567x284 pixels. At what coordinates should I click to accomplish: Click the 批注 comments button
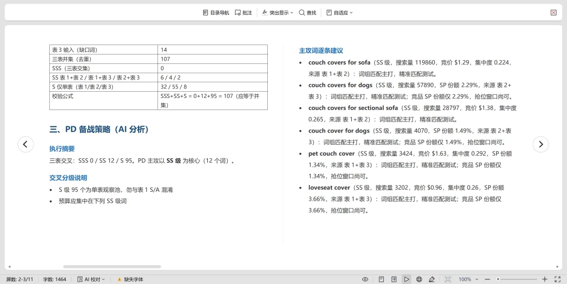[x=244, y=13]
